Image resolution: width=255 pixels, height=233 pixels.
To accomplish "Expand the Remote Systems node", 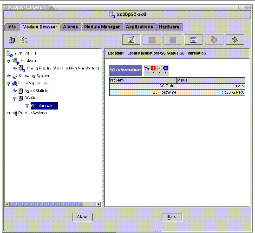I will (9, 113).
